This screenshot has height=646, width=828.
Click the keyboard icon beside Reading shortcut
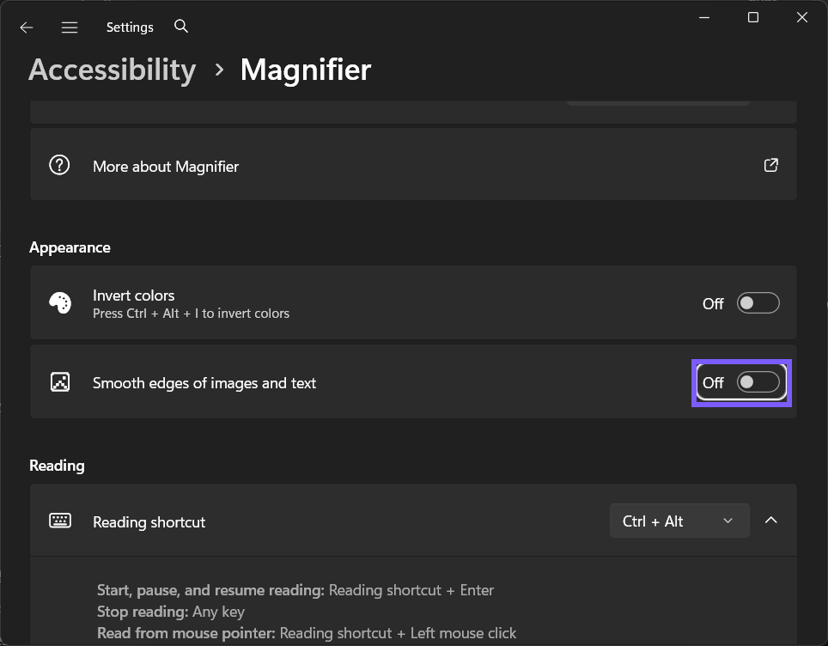[x=60, y=521]
